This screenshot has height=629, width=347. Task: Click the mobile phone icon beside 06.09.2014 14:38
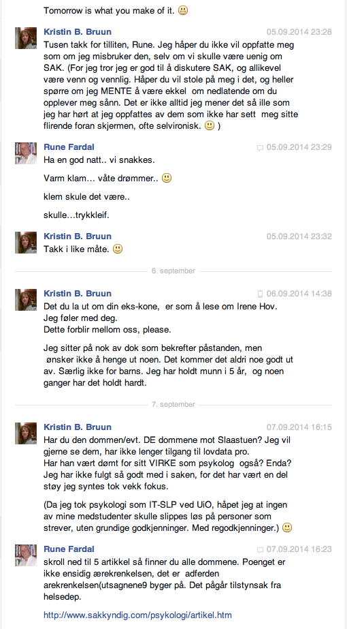[x=260, y=294]
